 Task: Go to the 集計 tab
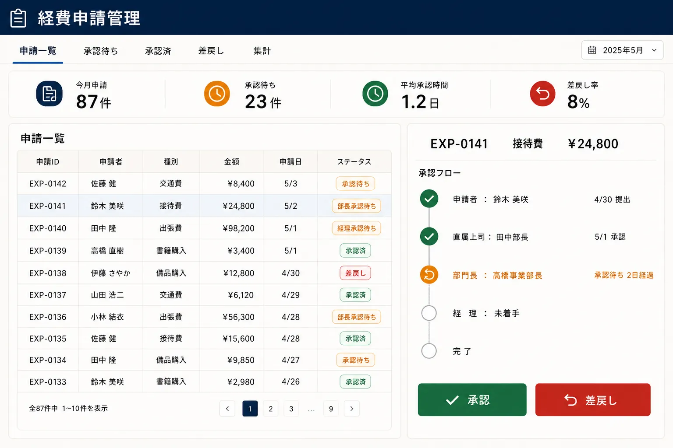262,51
